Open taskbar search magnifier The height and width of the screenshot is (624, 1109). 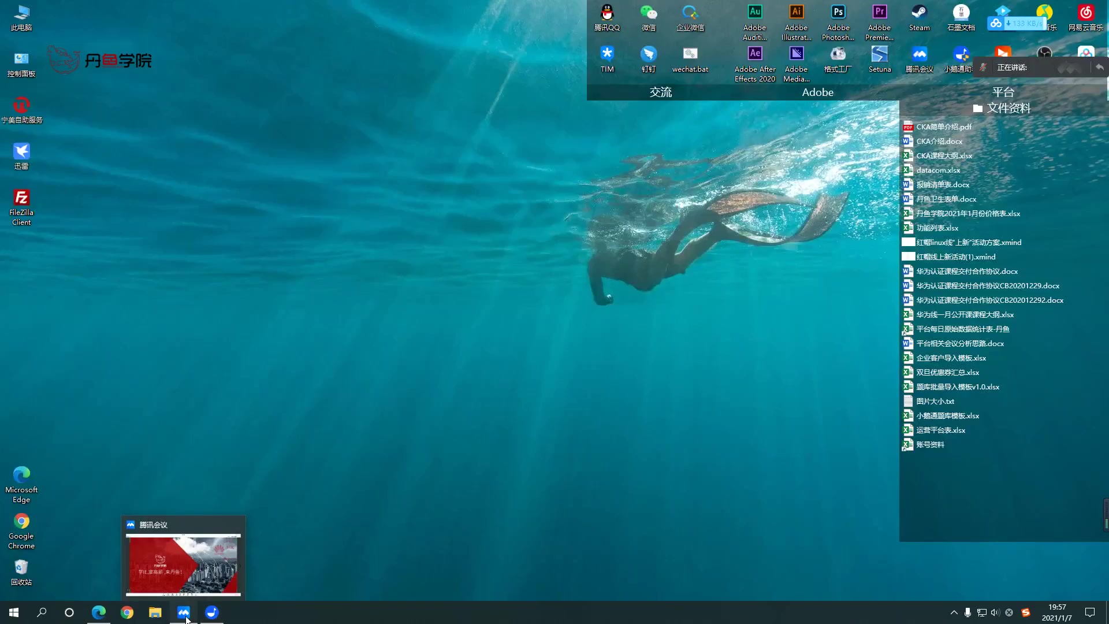[x=42, y=612]
